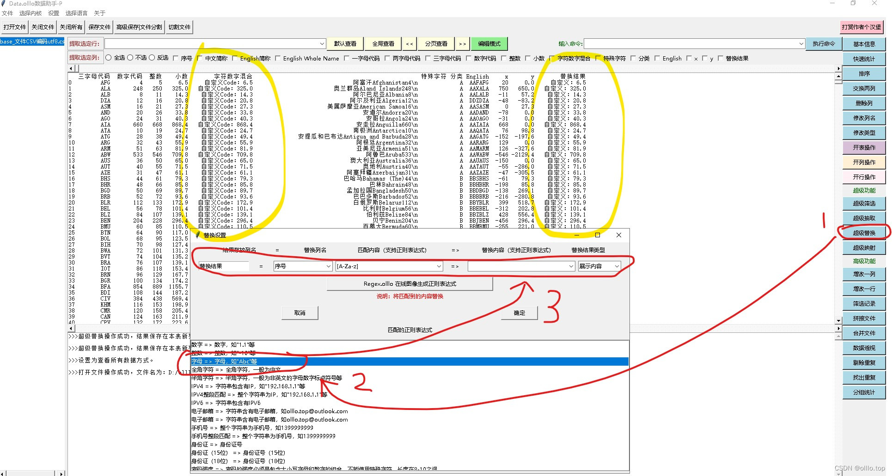Click the 切割文件 toolbar button
The image size is (892, 476).
(x=180, y=27)
